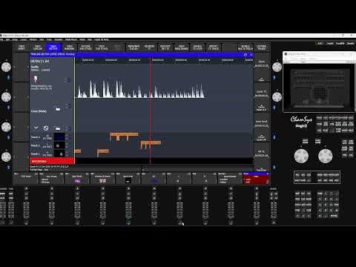Click the fader under the red playback
356x267 pixels.
[x=257, y=210]
